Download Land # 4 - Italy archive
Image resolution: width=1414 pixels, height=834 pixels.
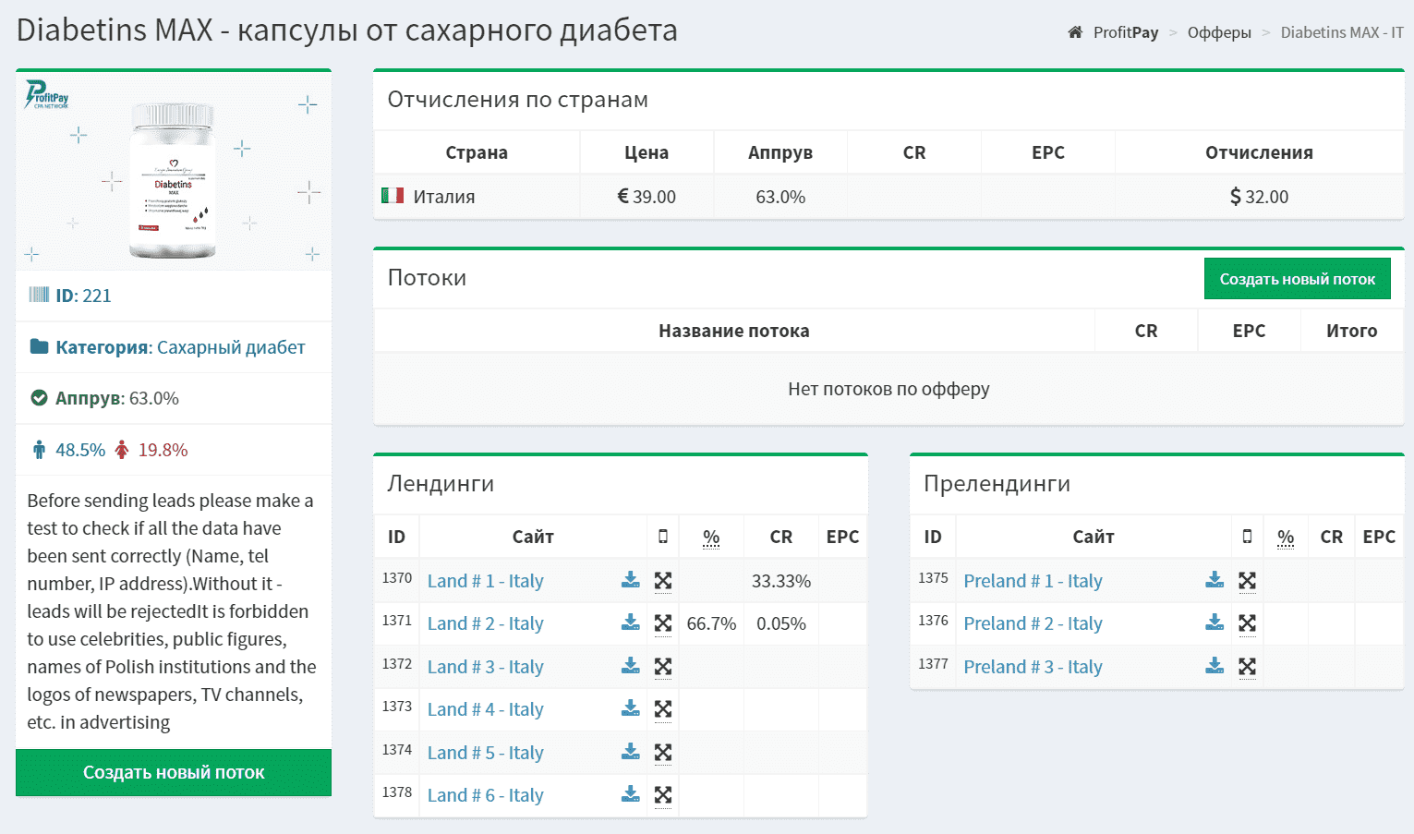point(631,708)
